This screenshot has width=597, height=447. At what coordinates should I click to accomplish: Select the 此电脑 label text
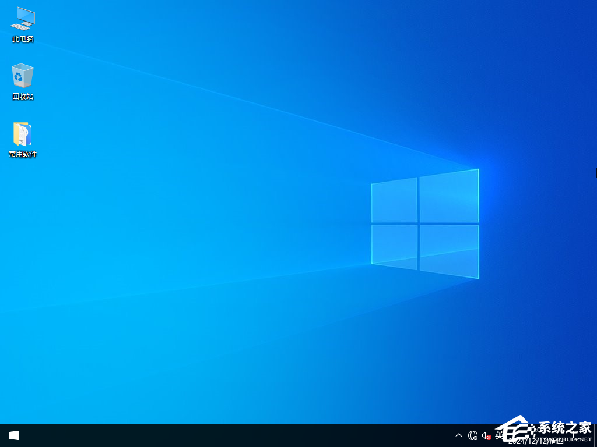click(x=22, y=38)
